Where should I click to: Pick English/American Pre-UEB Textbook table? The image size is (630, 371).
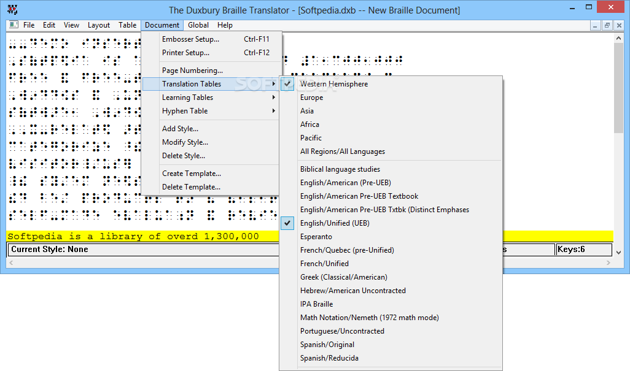tap(391, 196)
